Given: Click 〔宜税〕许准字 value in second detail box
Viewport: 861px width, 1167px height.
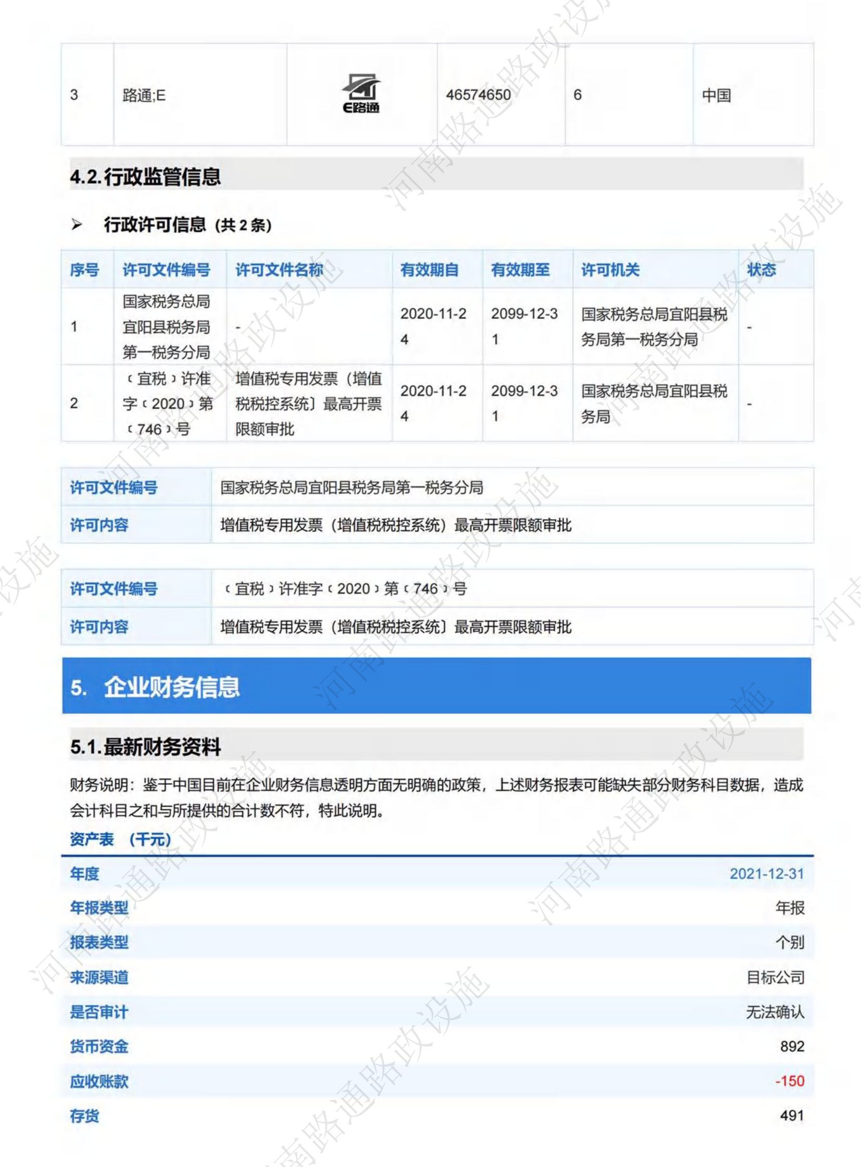Looking at the screenshot, I should (344, 589).
